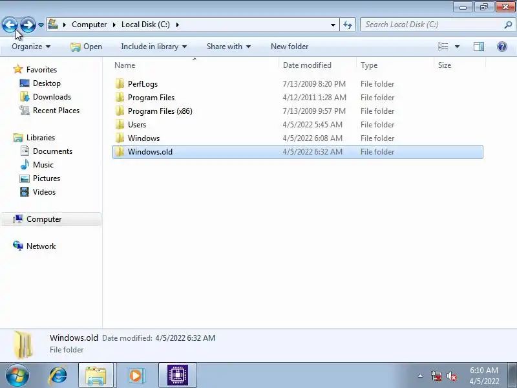Image resolution: width=517 pixels, height=388 pixels.
Task: Select the Program Files (x86) folder icon
Action: 120,111
